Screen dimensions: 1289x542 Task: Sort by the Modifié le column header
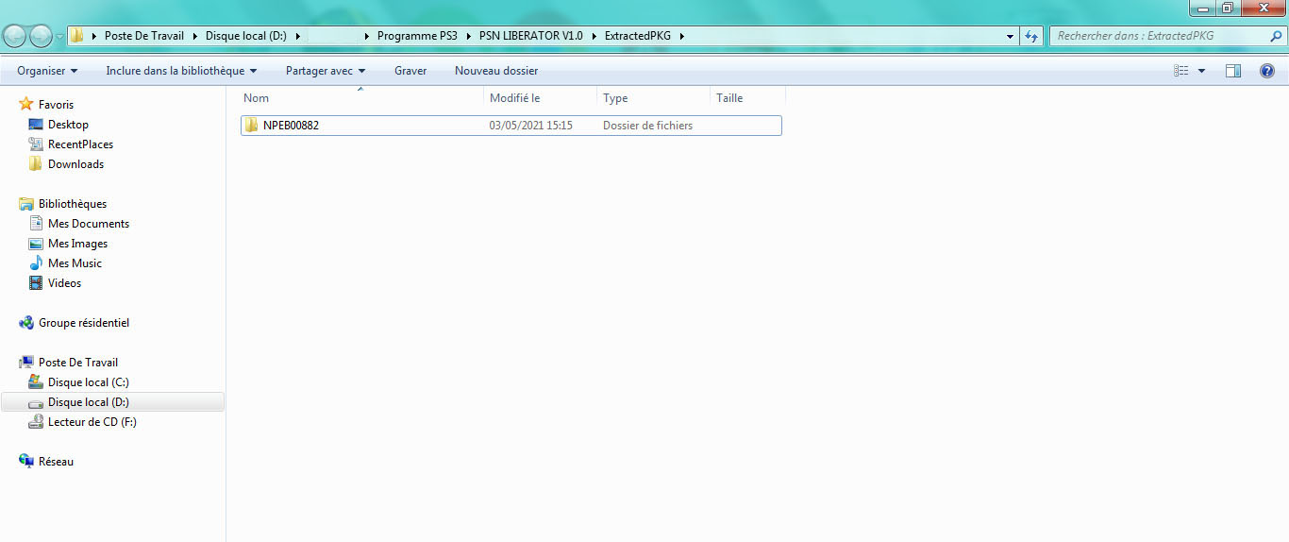point(515,98)
